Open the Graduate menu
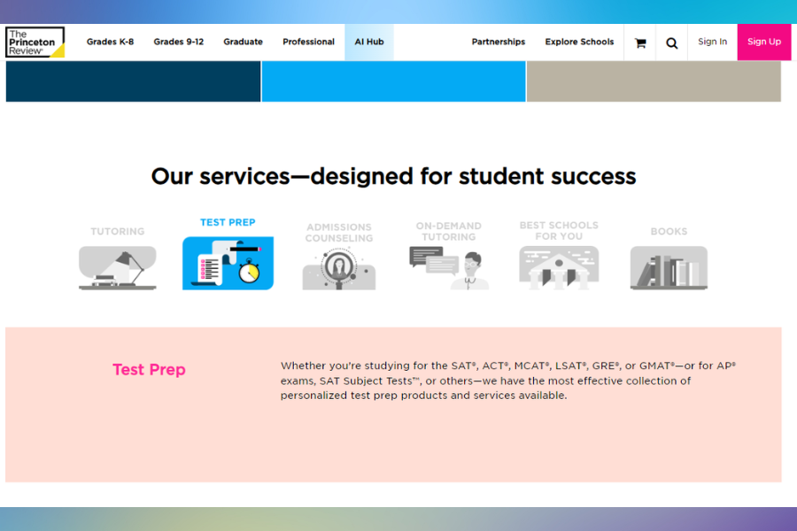 point(243,42)
